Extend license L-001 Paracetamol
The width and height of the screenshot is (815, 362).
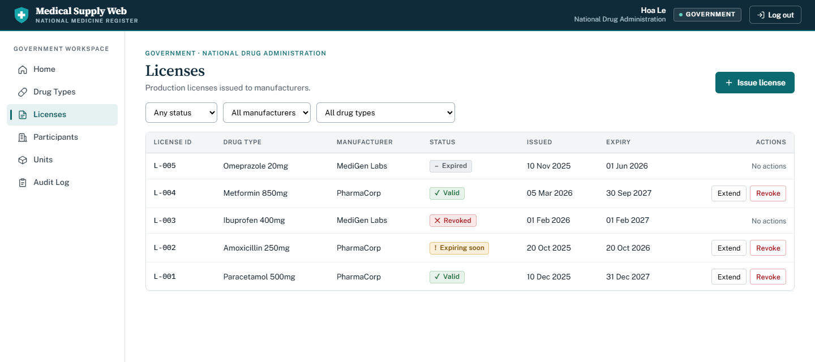pos(728,277)
